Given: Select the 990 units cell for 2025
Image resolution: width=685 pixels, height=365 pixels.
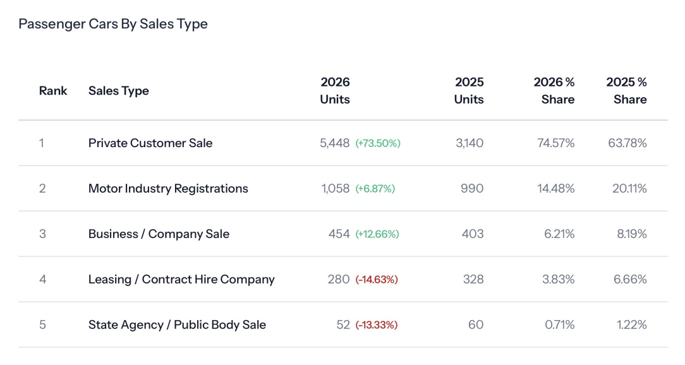Looking at the screenshot, I should click(472, 189).
